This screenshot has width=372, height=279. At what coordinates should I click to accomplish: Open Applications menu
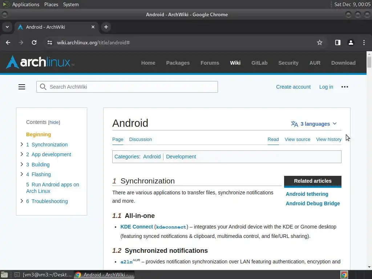coord(26,4)
